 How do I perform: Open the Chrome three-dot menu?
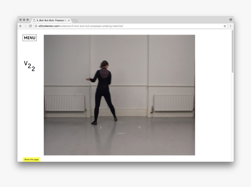231,26
